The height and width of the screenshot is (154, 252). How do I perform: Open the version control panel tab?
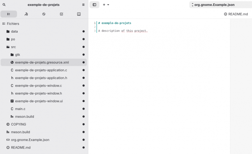pos(44,14)
